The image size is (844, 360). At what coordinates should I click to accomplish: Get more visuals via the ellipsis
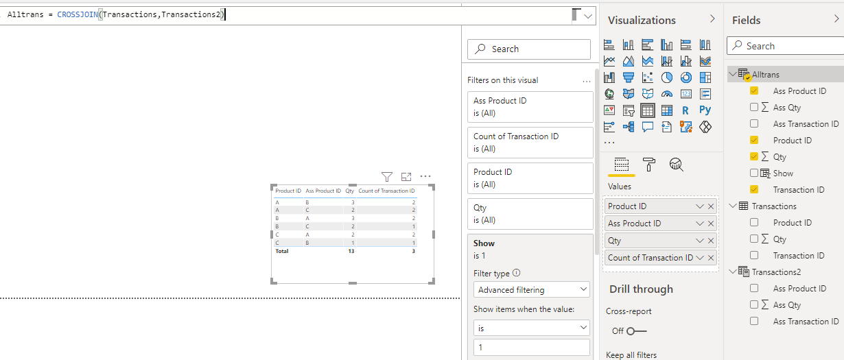click(x=609, y=143)
